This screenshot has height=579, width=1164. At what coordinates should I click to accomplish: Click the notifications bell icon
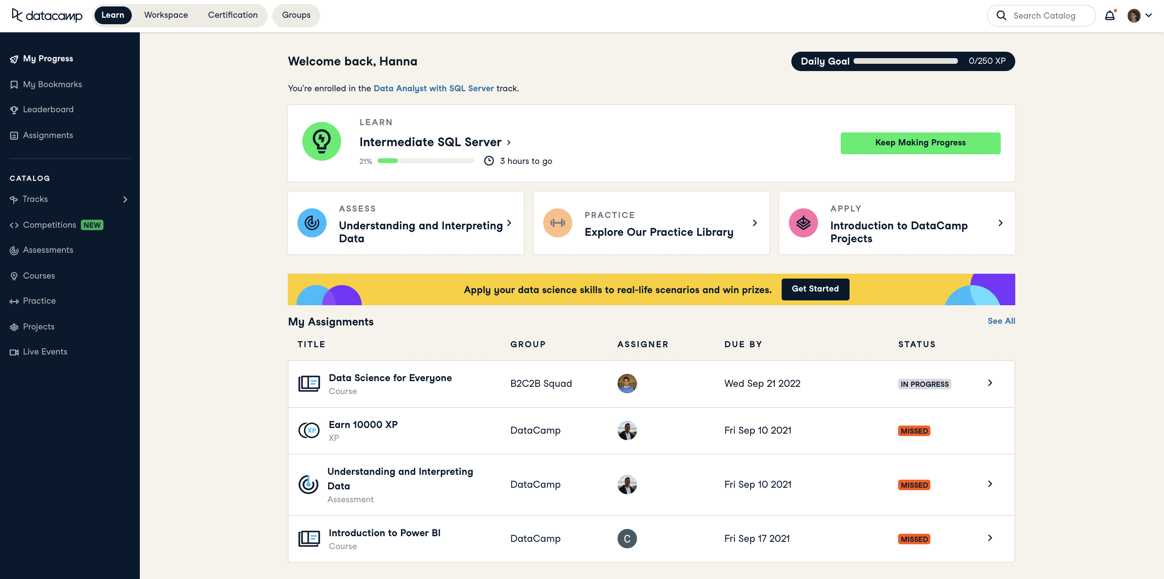click(x=1110, y=16)
